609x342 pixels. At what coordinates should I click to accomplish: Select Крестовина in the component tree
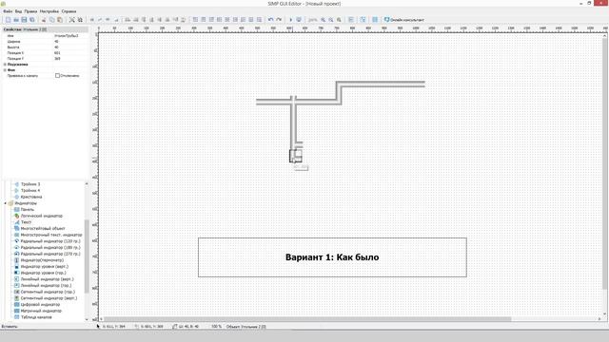pyautogui.click(x=31, y=197)
